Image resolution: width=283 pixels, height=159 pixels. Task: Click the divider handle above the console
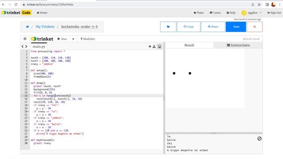(x=214, y=133)
